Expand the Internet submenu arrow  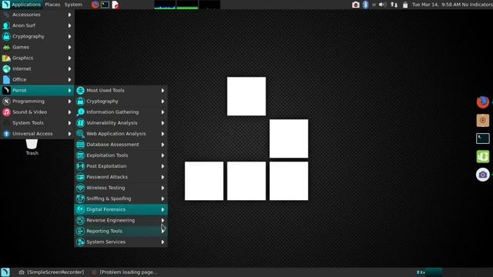point(69,68)
